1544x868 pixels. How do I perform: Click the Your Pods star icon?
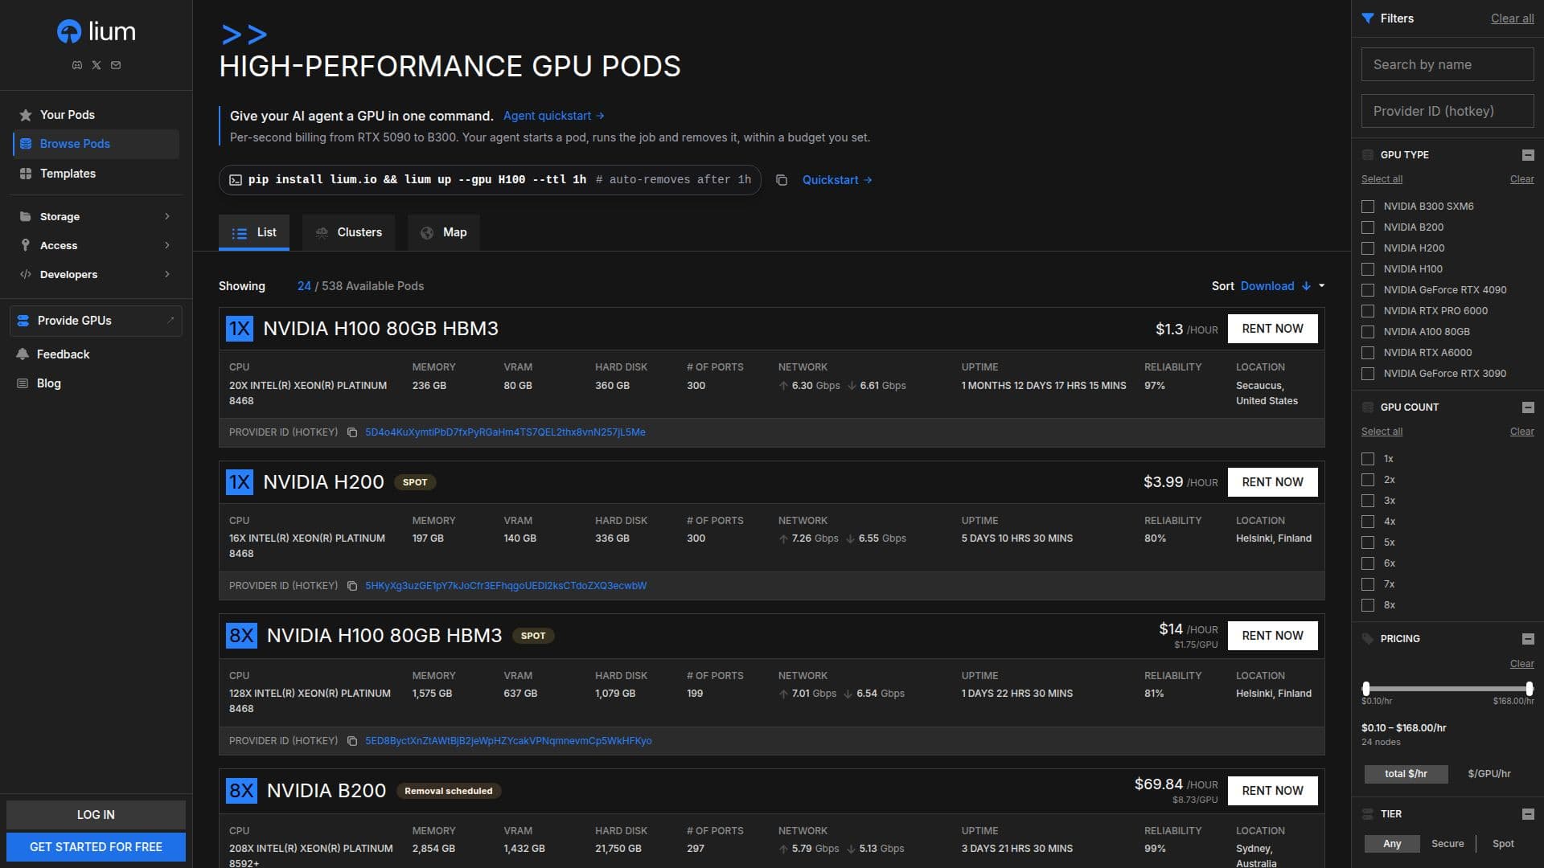coord(26,115)
